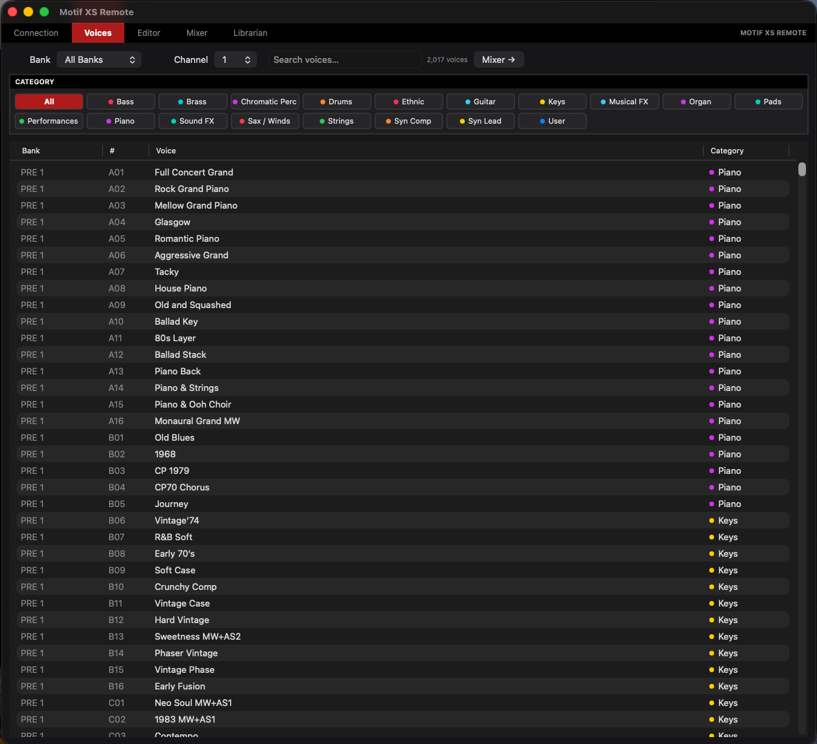Select the Aggressive Grand voice
The width and height of the screenshot is (817, 744).
click(x=402, y=256)
